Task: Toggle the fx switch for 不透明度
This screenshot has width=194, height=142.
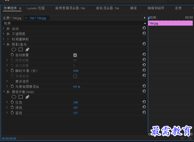Action: point(8,34)
